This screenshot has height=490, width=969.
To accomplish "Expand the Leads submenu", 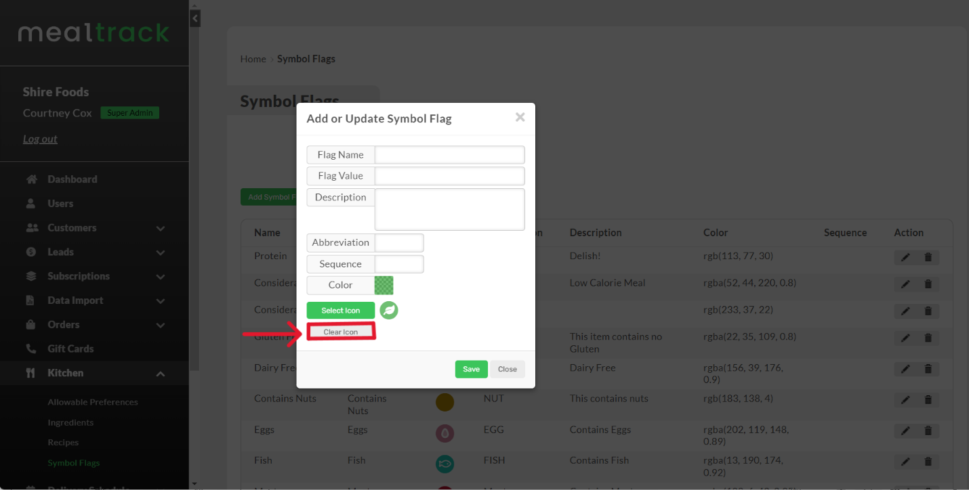I will (161, 252).
